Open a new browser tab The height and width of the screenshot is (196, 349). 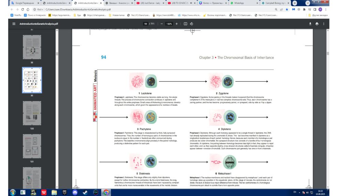pyautogui.click(x=295, y=3)
